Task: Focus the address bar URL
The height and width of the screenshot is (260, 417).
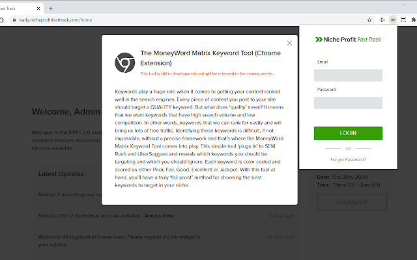Action: coord(55,20)
